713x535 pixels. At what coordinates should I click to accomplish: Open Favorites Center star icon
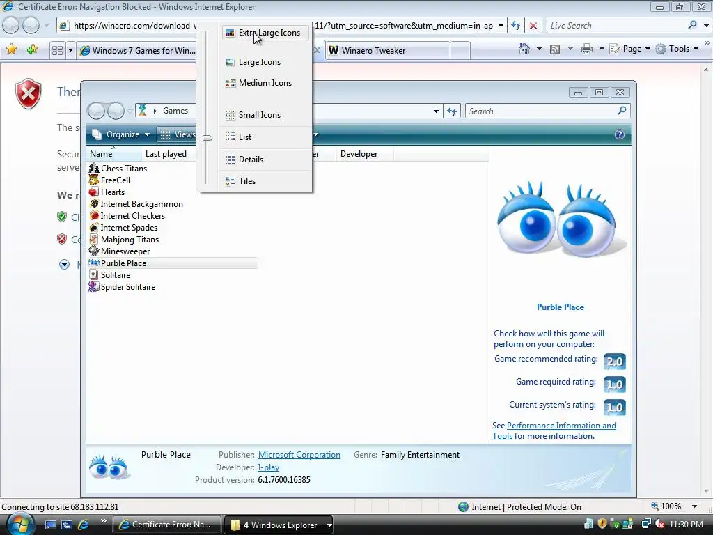pyautogui.click(x=11, y=49)
